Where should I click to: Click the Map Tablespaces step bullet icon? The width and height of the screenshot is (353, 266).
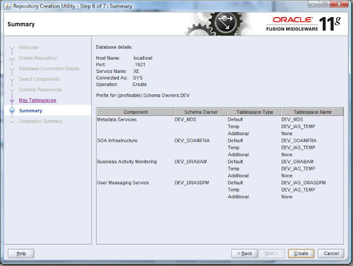(x=12, y=100)
